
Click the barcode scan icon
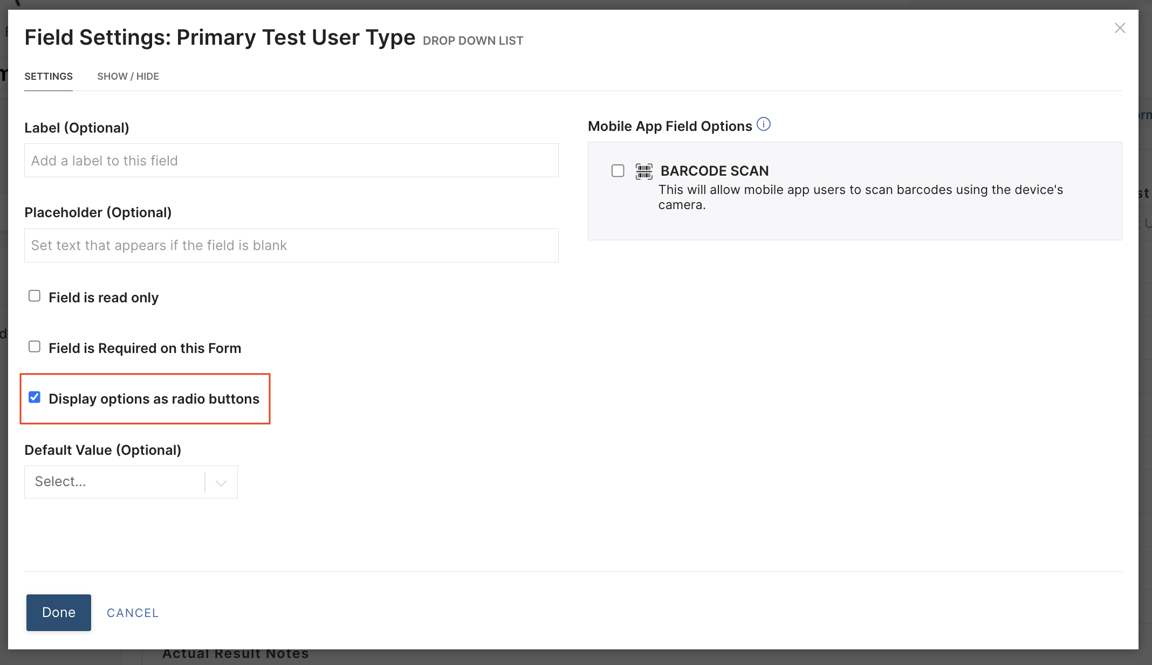643,171
